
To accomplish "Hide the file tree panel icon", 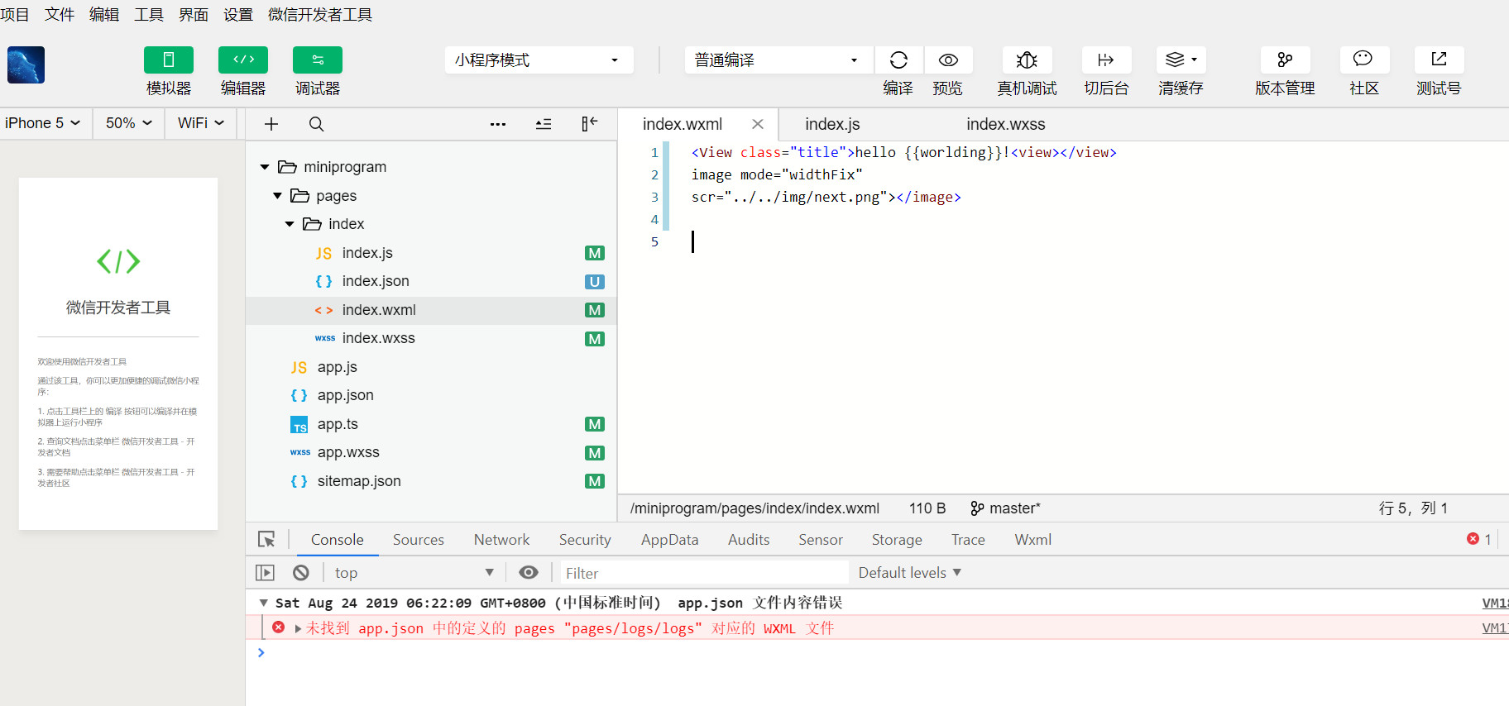I will (589, 124).
